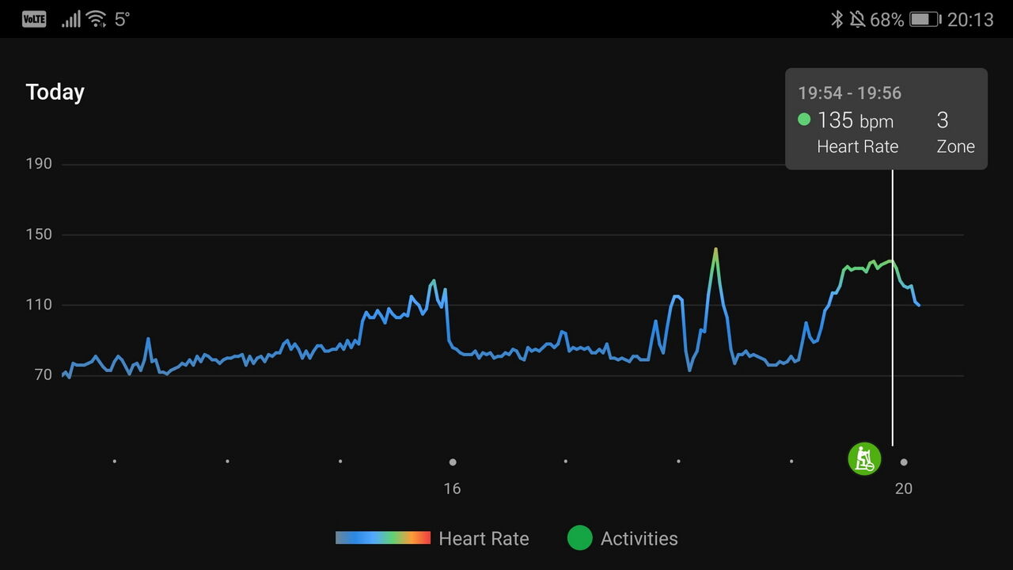Tap the Bluetooth status icon
1013x570 pixels.
click(837, 20)
